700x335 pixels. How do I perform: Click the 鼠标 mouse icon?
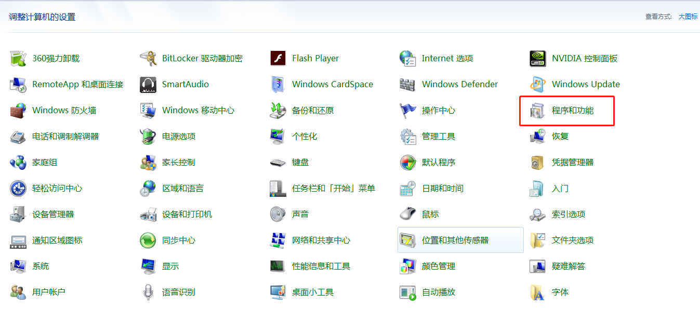point(408,215)
